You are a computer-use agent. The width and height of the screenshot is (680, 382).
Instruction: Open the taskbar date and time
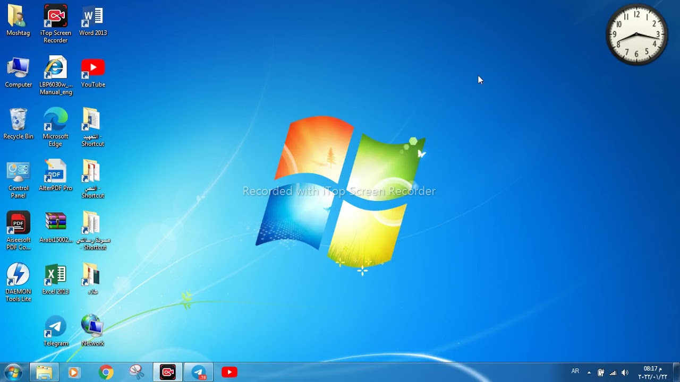[x=652, y=372]
